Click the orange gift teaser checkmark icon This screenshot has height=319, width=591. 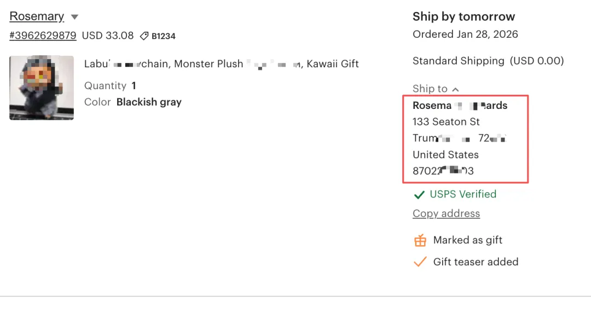[420, 262]
